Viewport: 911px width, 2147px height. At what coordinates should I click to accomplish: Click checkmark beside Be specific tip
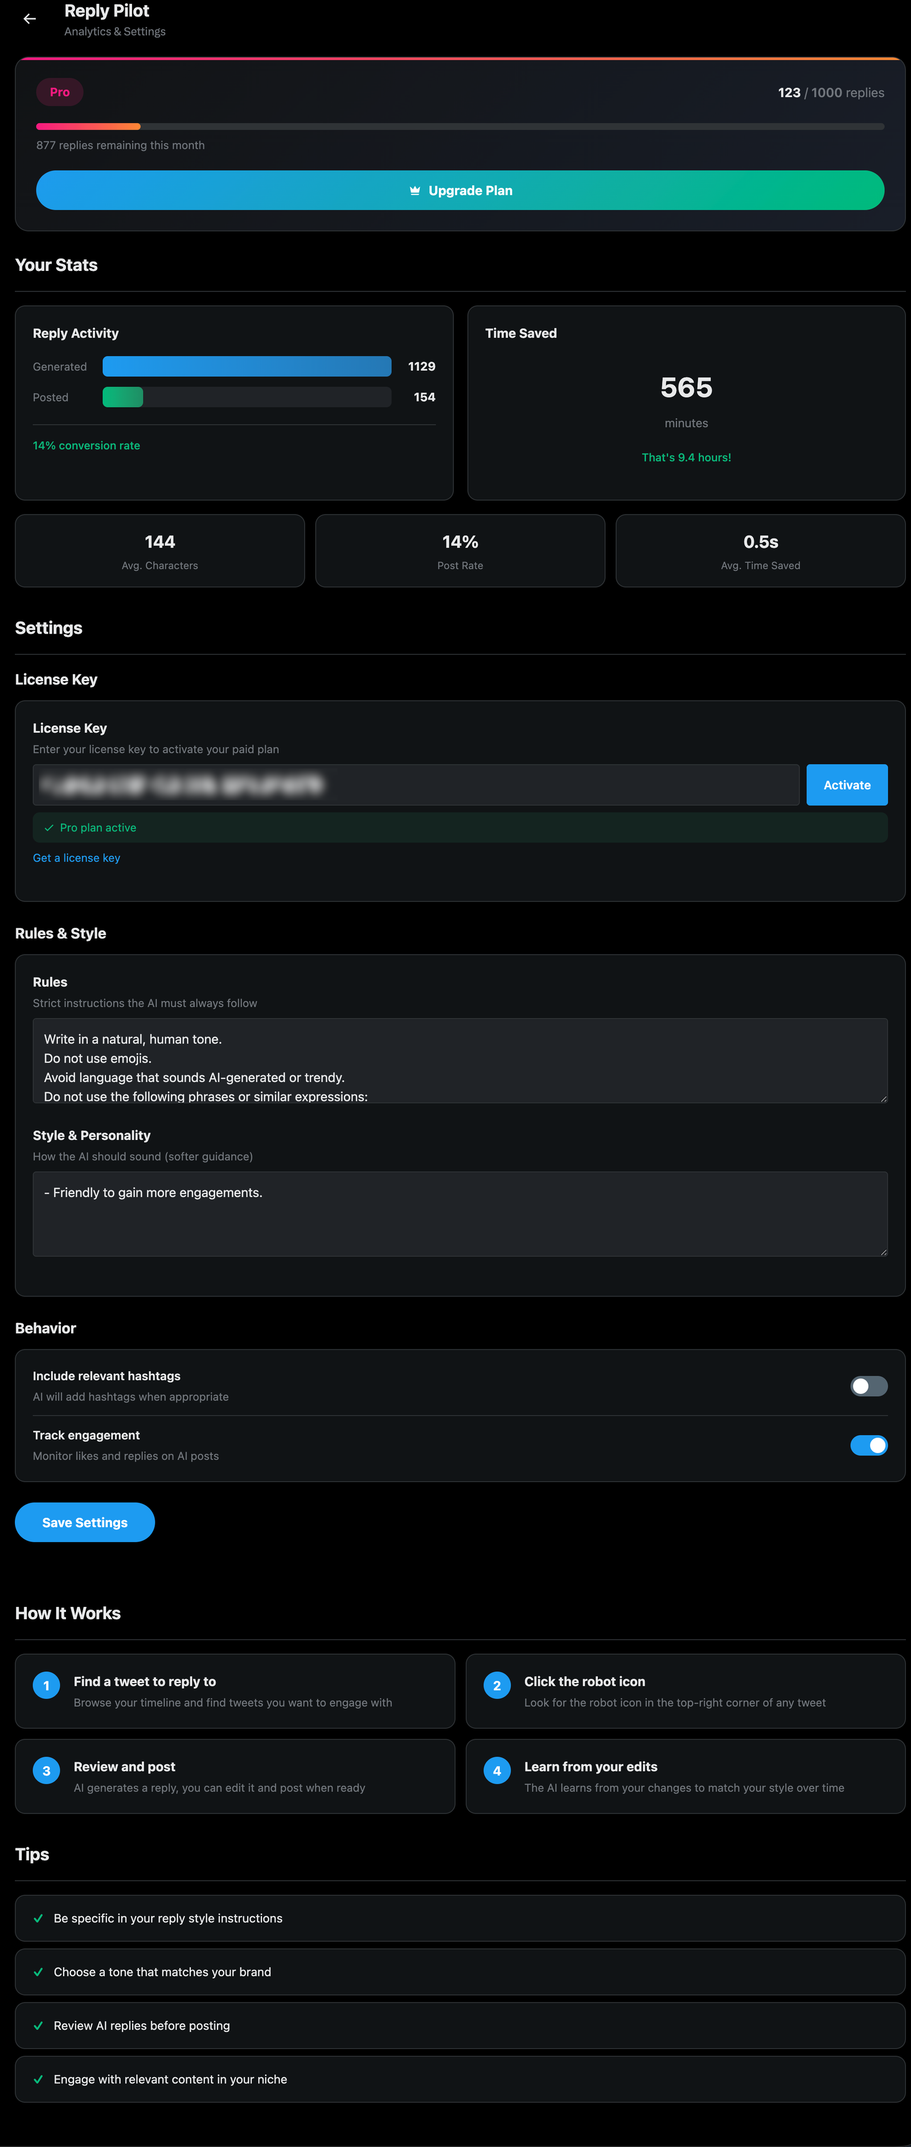(x=38, y=1919)
